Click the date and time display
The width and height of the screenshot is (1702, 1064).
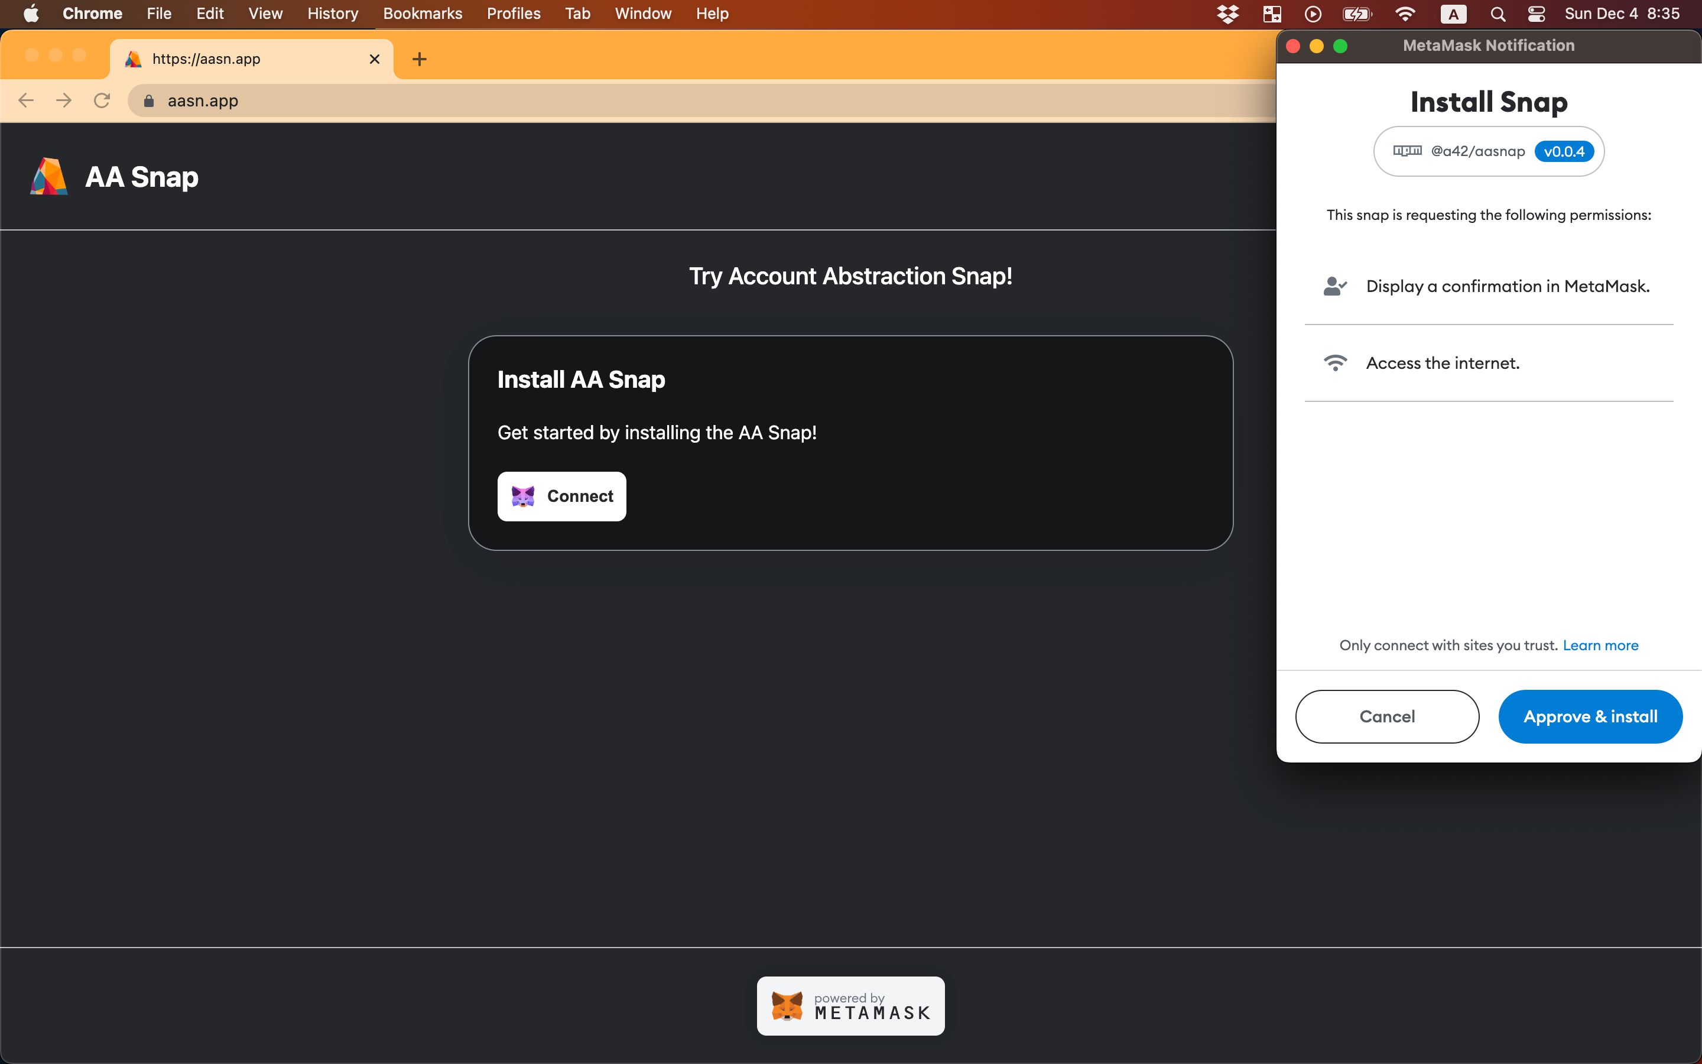pyautogui.click(x=1622, y=14)
